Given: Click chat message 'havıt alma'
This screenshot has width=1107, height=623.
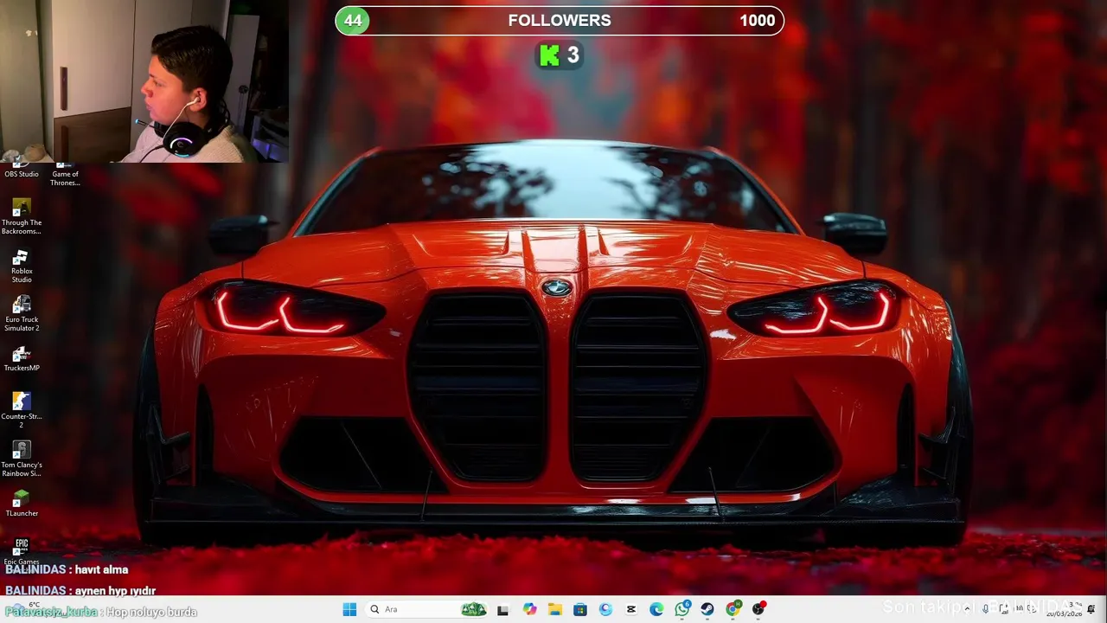Looking at the screenshot, I should pyautogui.click(x=101, y=569).
